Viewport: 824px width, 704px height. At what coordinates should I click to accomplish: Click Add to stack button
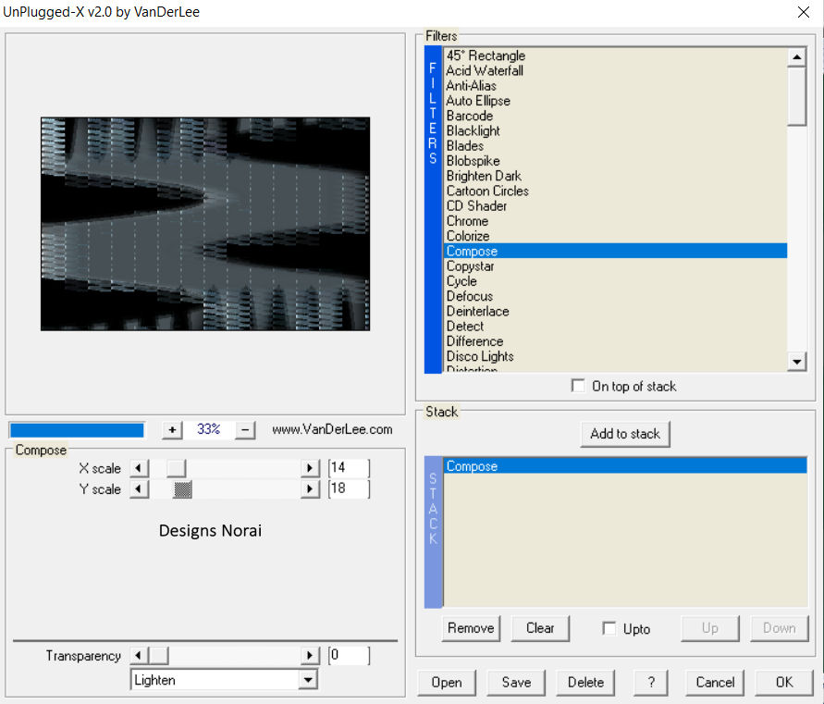coord(625,434)
